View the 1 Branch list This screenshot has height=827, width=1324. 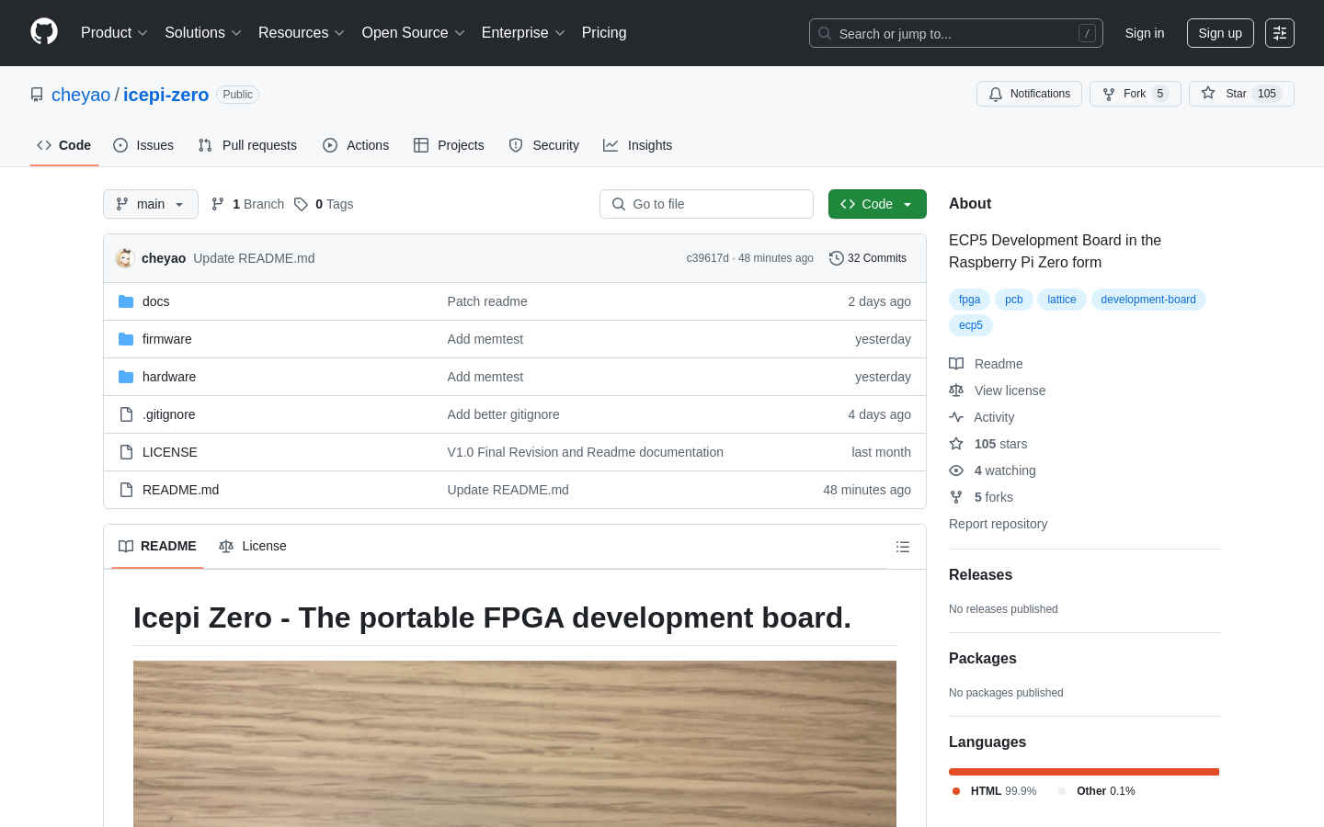247,204
